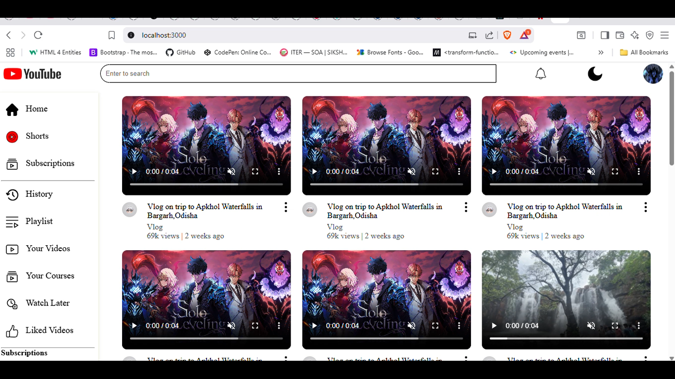The height and width of the screenshot is (379, 675).
Task: Open the apps grid in the bookmarks bar
Action: tap(10, 52)
